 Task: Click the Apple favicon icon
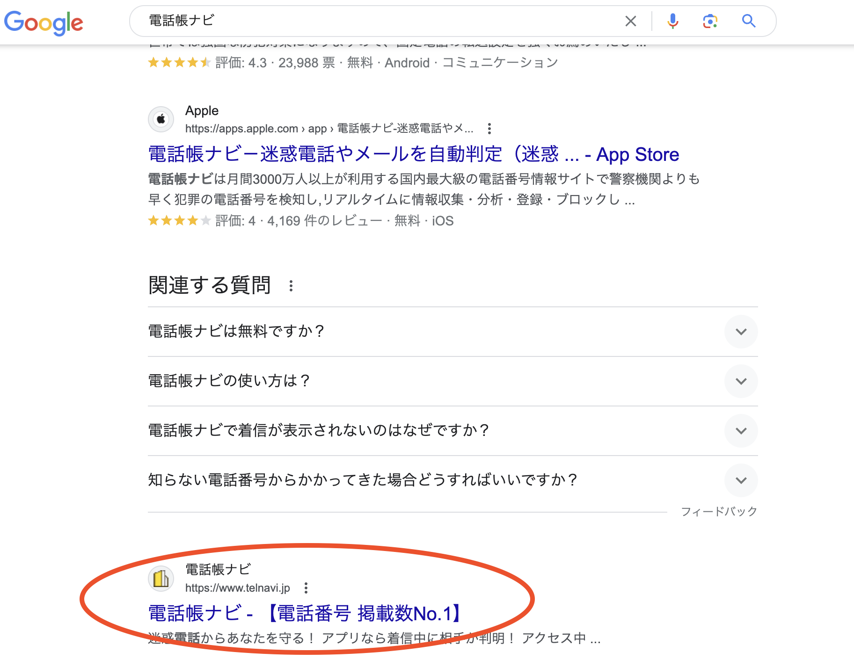tap(161, 119)
